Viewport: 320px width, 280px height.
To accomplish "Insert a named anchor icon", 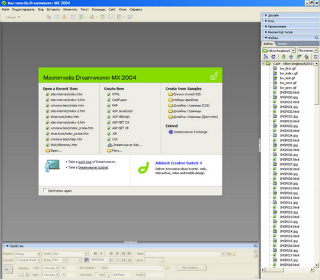I will [65, 17].
